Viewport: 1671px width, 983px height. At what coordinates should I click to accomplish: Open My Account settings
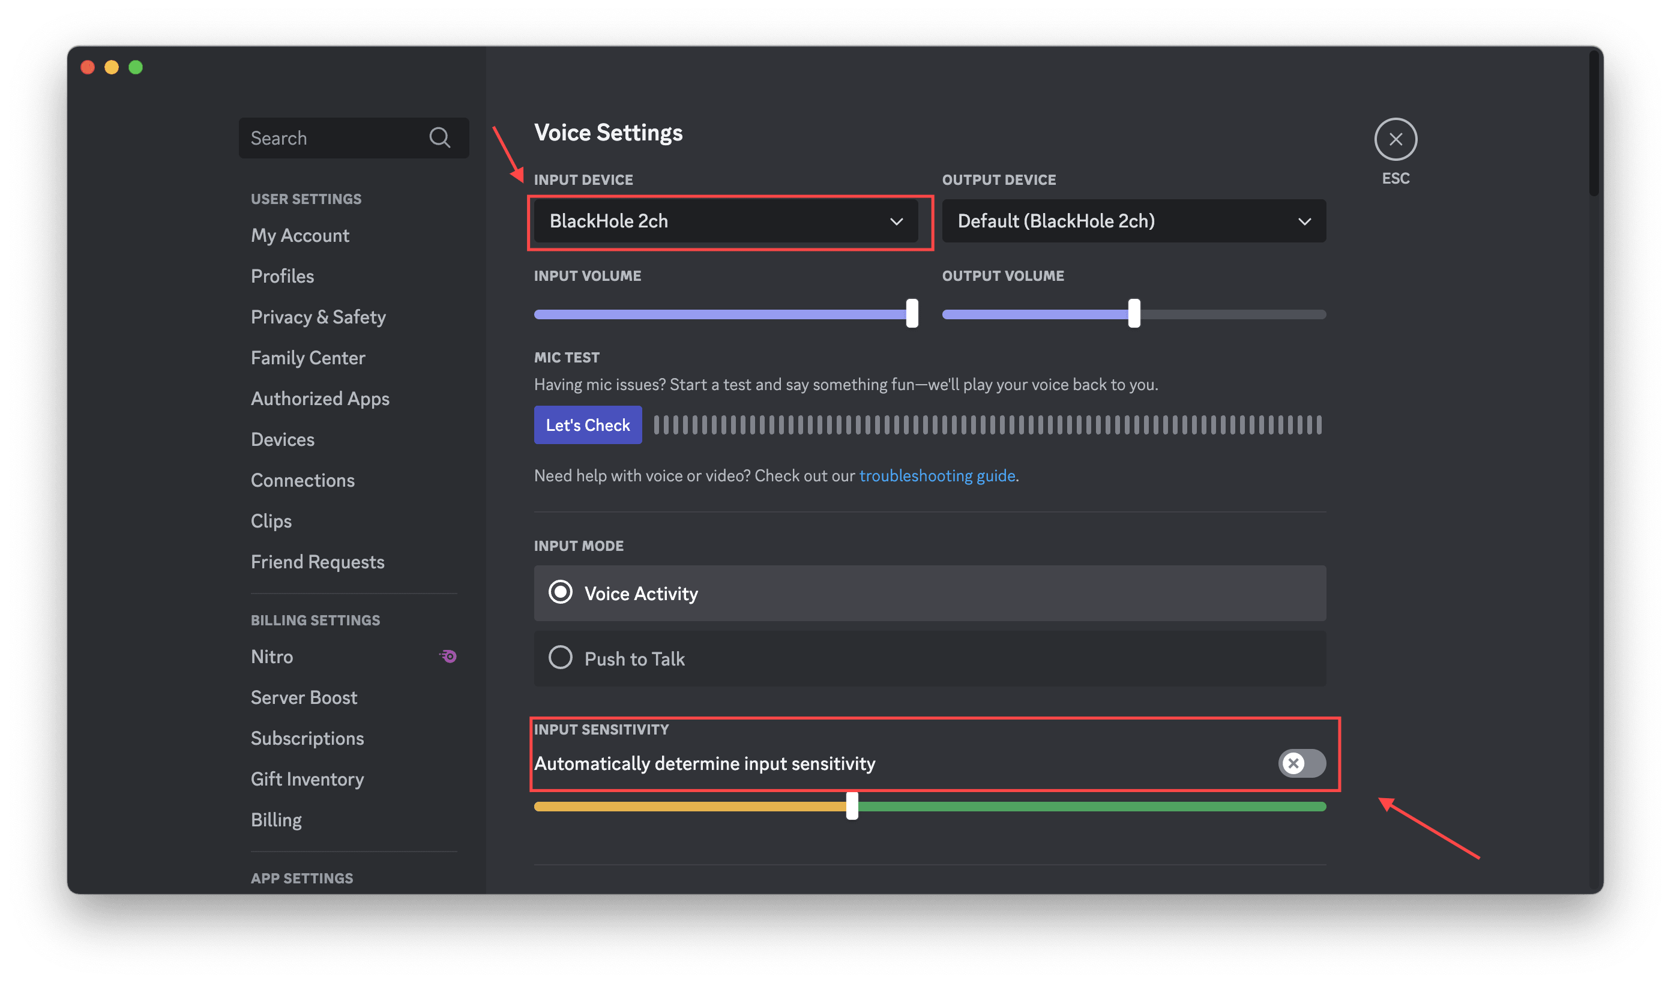coord(300,235)
